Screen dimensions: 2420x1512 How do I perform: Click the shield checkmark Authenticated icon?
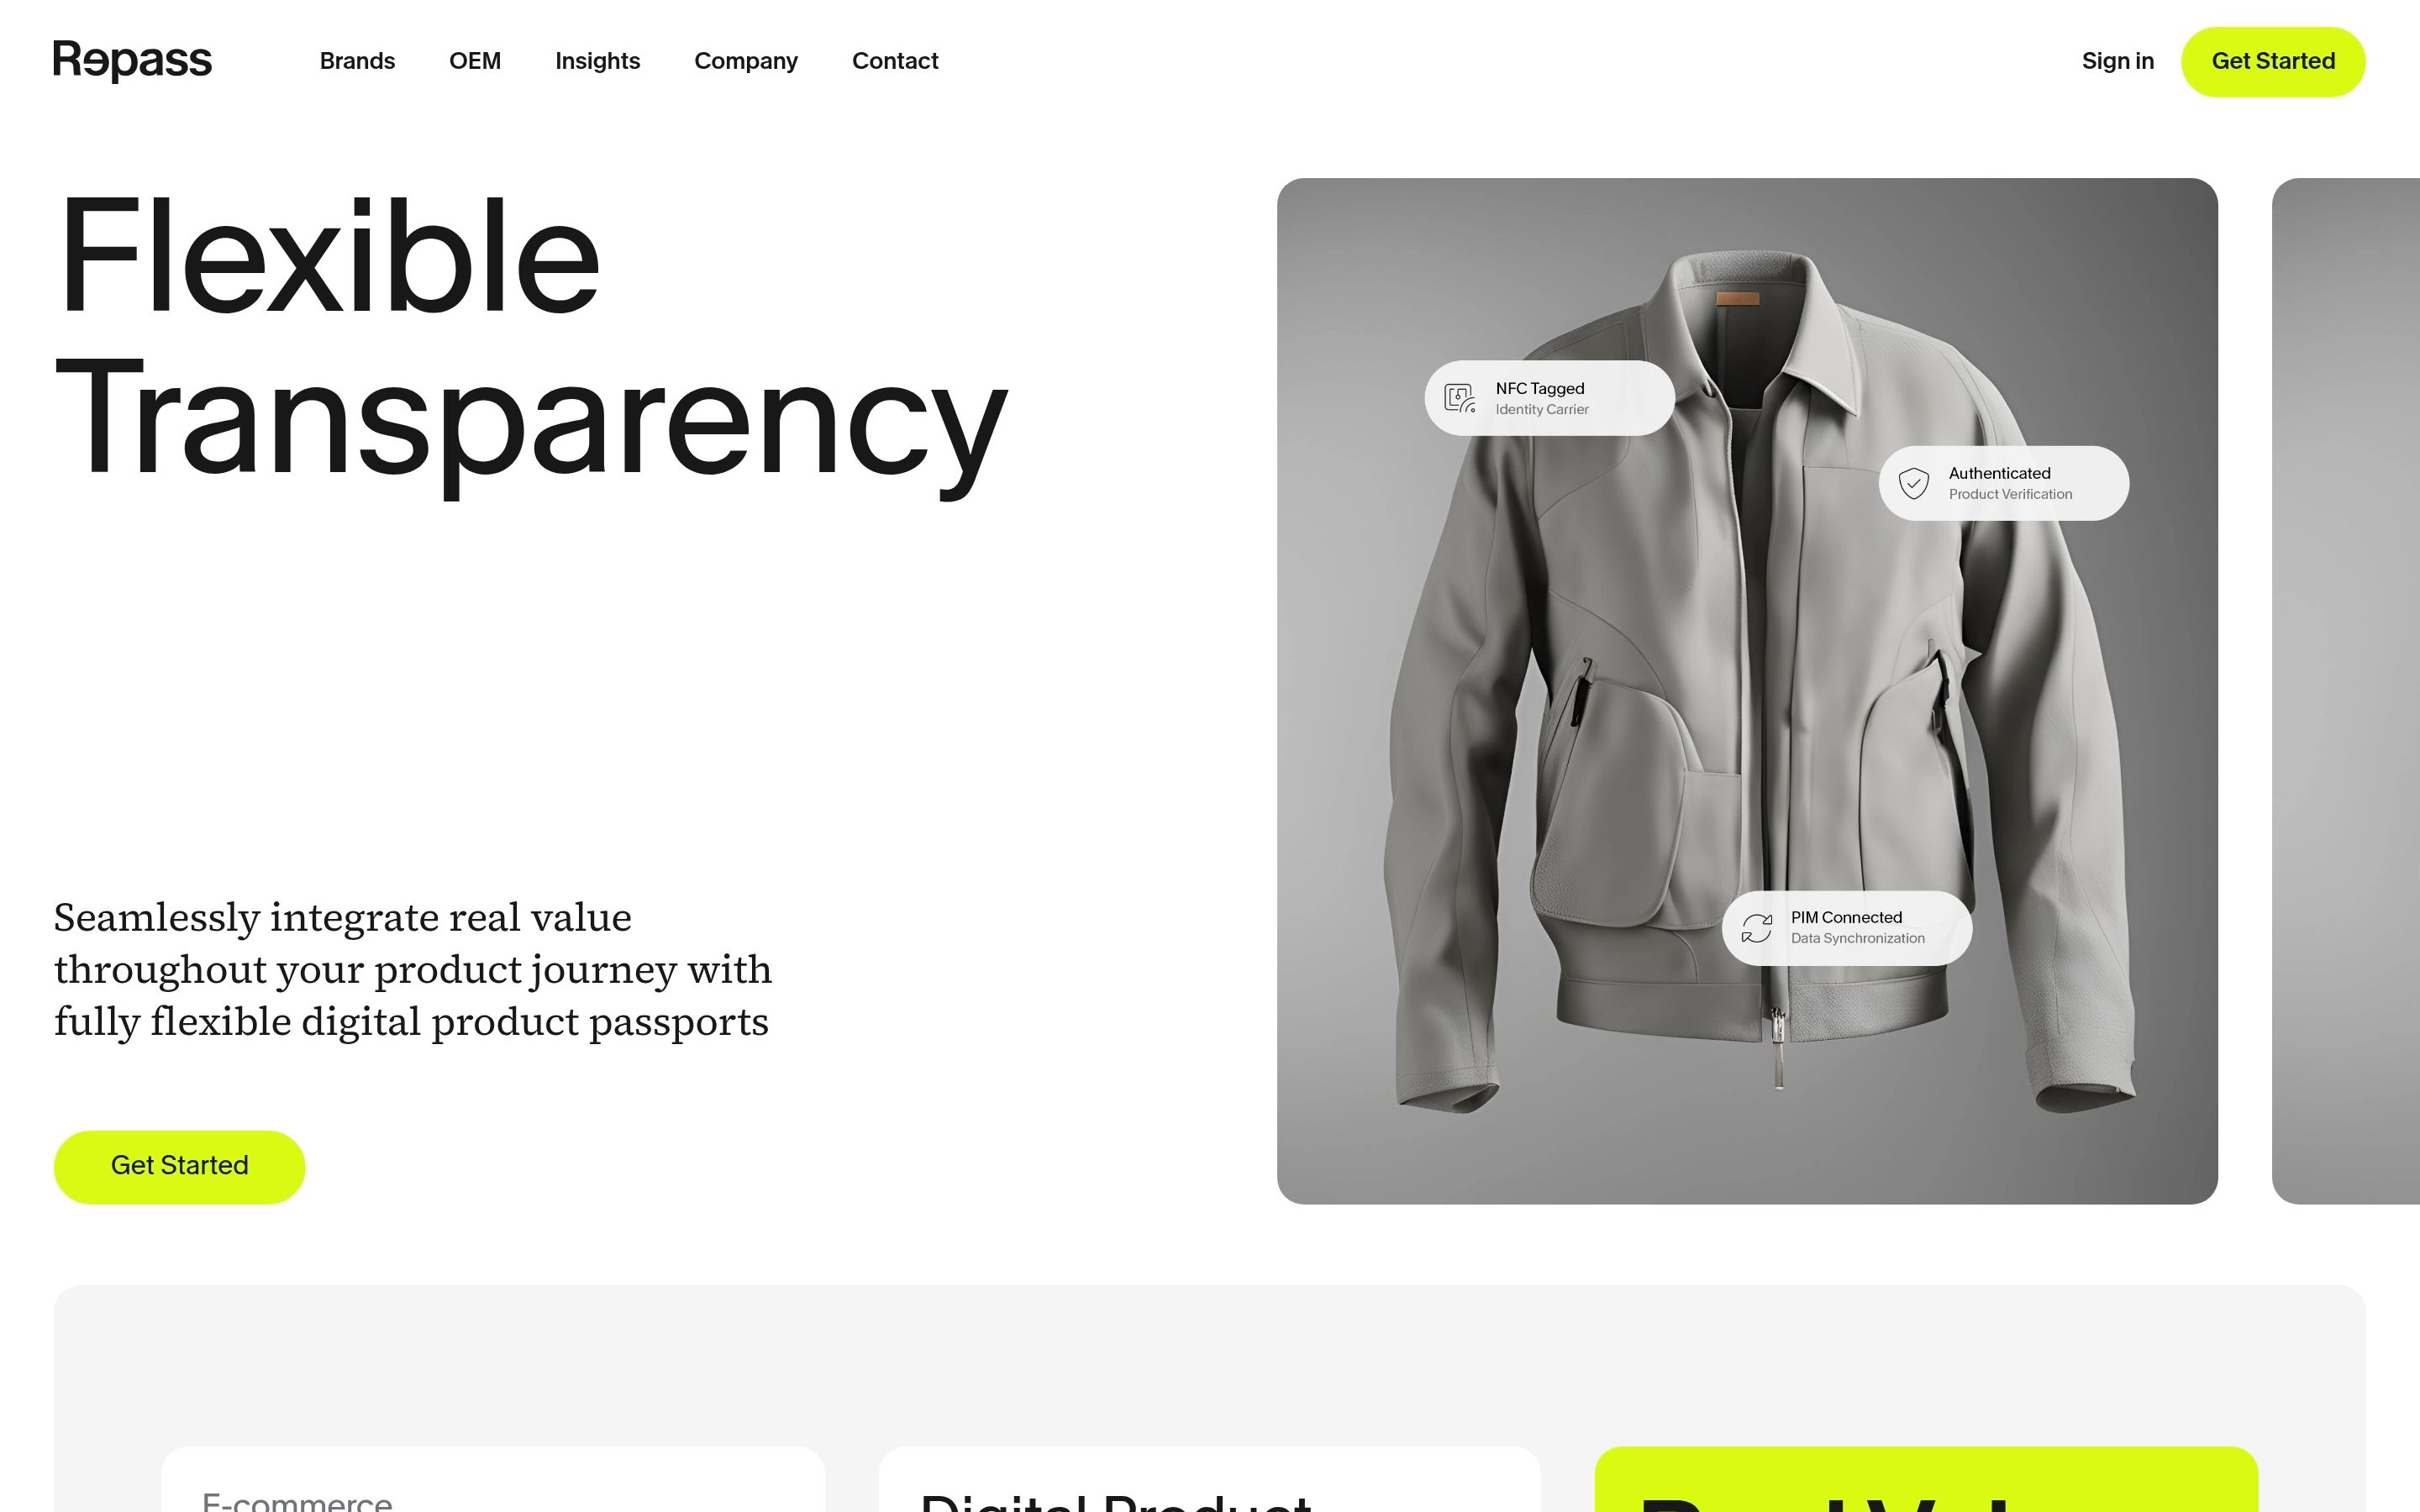click(1914, 483)
